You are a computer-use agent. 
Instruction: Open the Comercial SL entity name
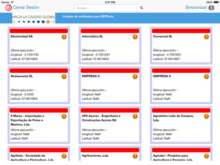pyautogui.click(x=163, y=36)
